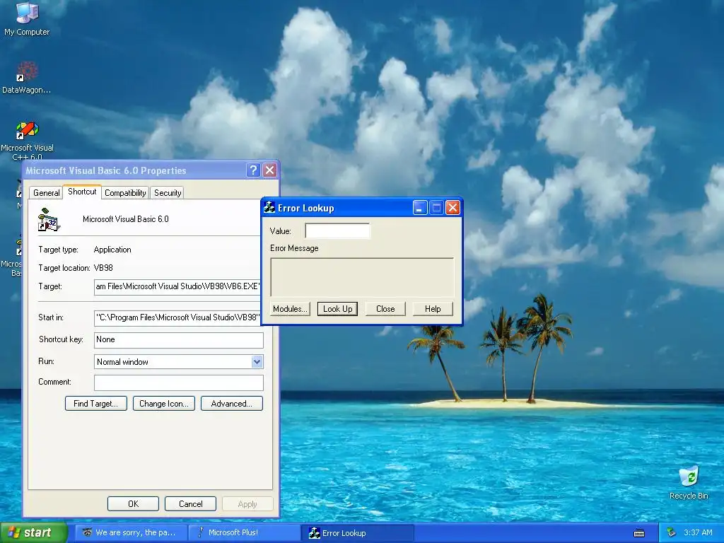Click the 3:37 AM clock in taskbar
Image resolution: width=724 pixels, height=543 pixels.
coord(698,533)
